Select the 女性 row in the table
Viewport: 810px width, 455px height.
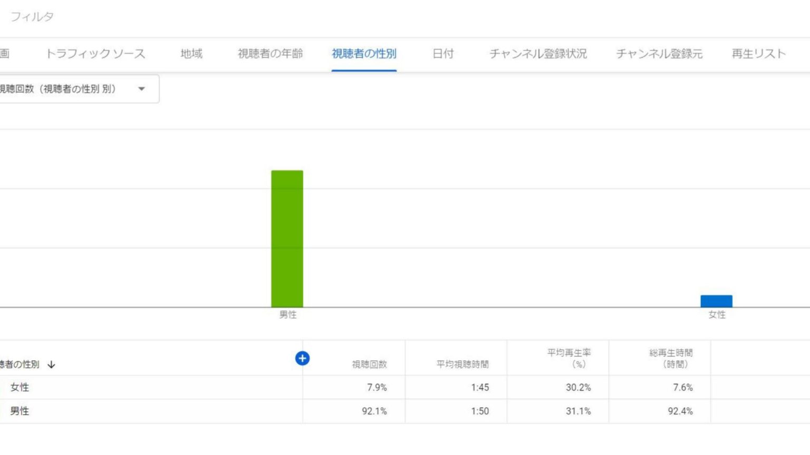20,388
